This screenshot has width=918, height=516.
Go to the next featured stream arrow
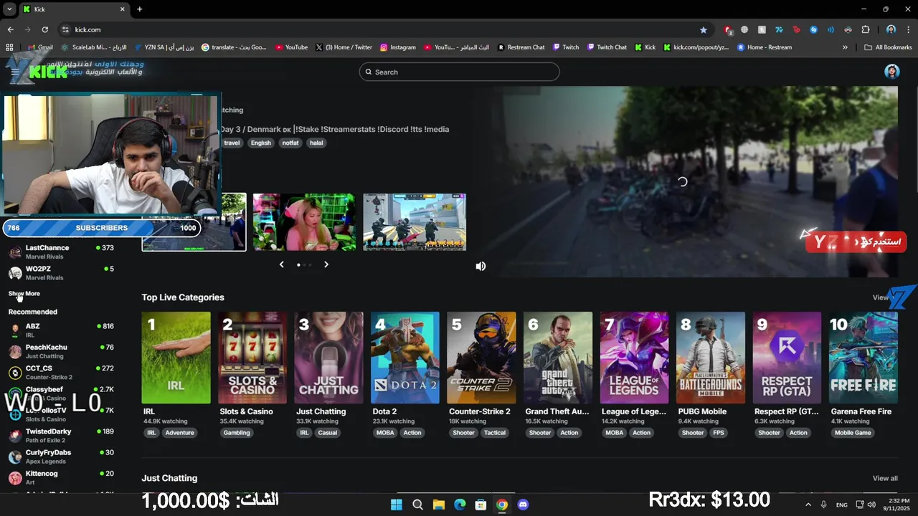click(326, 264)
